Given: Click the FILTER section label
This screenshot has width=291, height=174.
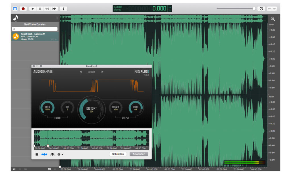Looking at the screenshot, I should tap(57, 118).
